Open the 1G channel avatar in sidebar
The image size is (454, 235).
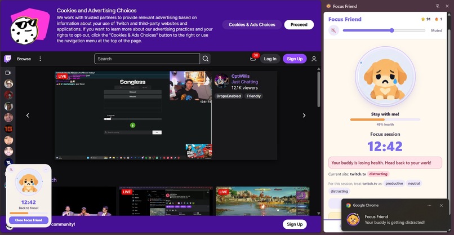click(x=8, y=129)
